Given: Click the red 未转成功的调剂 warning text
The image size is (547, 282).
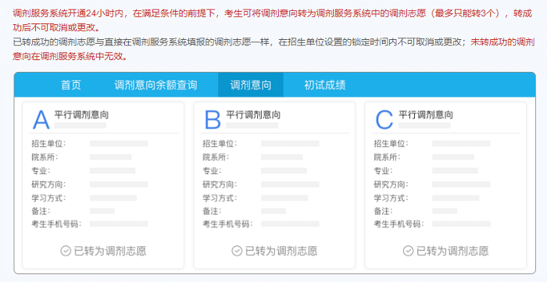Looking at the screenshot, I should click(x=502, y=42).
